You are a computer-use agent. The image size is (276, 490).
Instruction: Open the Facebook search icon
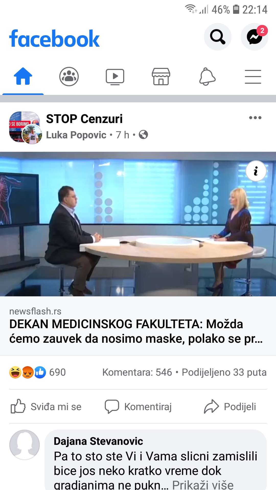217,37
